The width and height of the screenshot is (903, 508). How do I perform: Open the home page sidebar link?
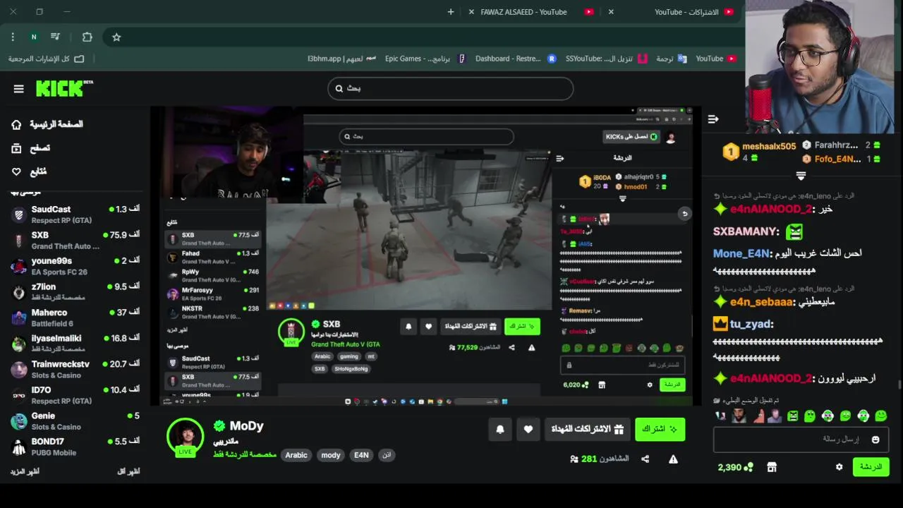click(47, 124)
